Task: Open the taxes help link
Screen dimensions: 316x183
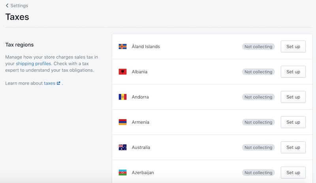Action: 50,83
